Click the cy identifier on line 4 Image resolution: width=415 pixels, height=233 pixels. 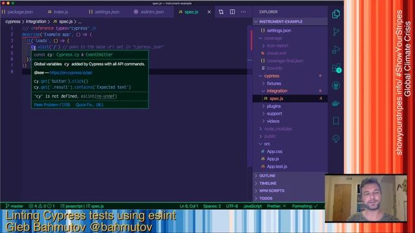[x=33, y=47]
